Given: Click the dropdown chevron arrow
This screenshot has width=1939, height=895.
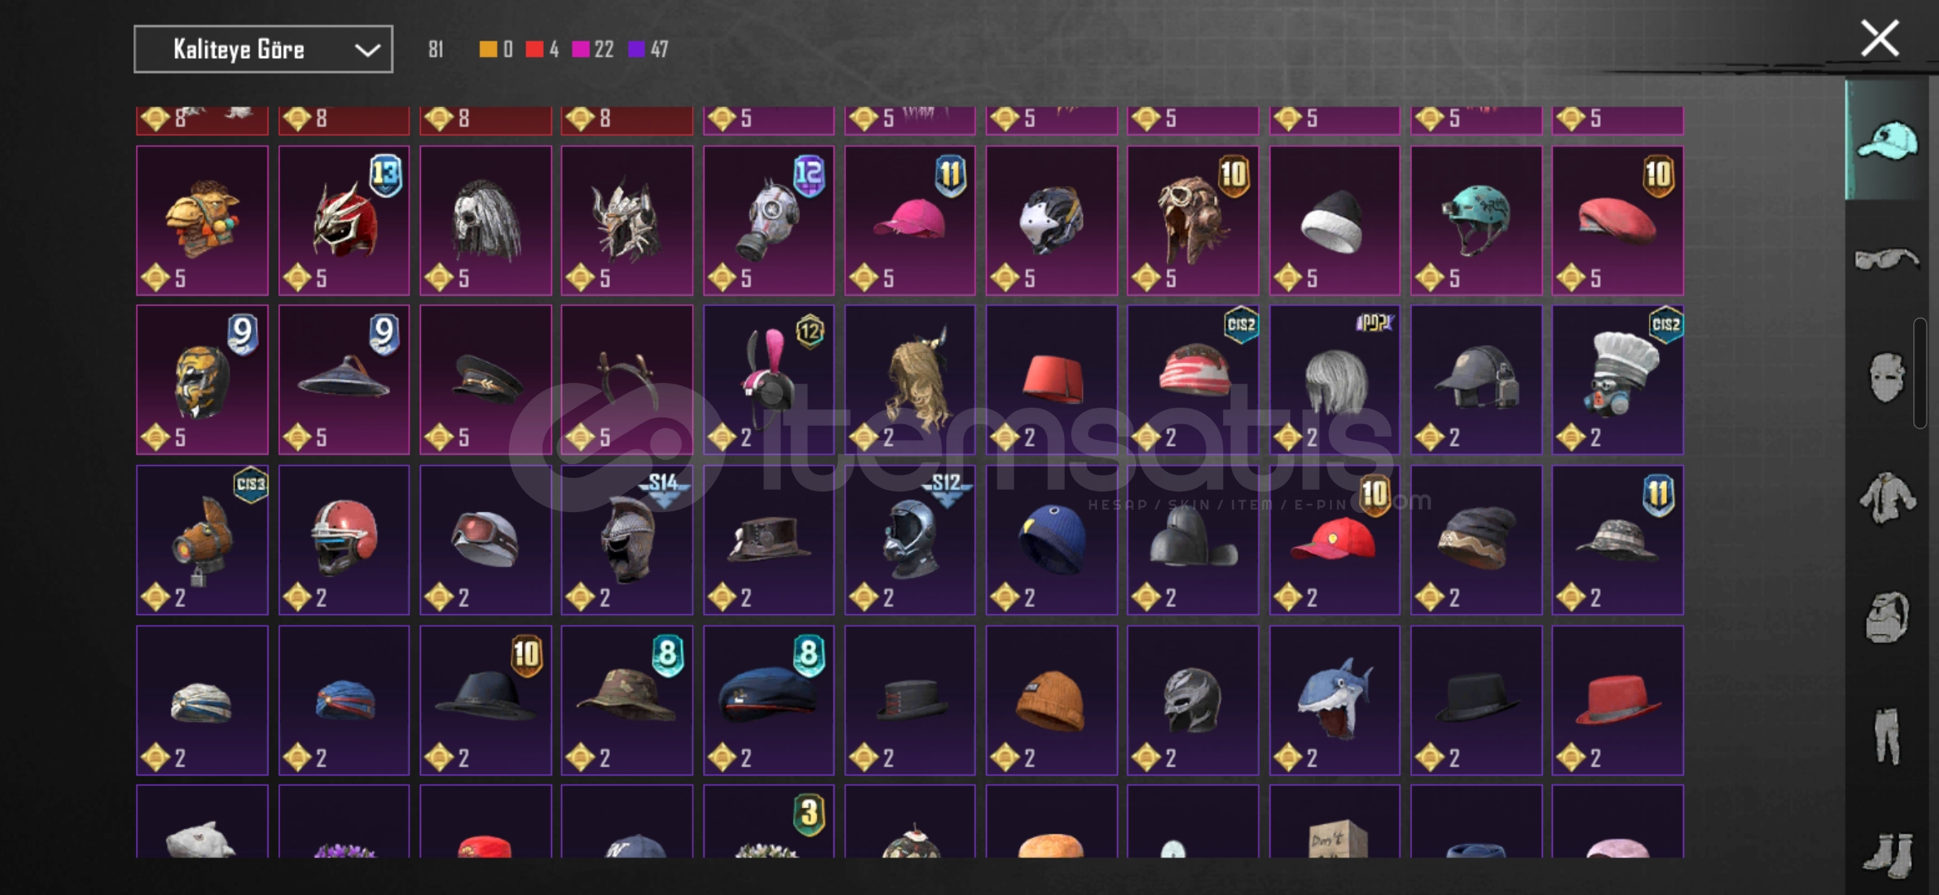Looking at the screenshot, I should pyautogui.click(x=367, y=50).
